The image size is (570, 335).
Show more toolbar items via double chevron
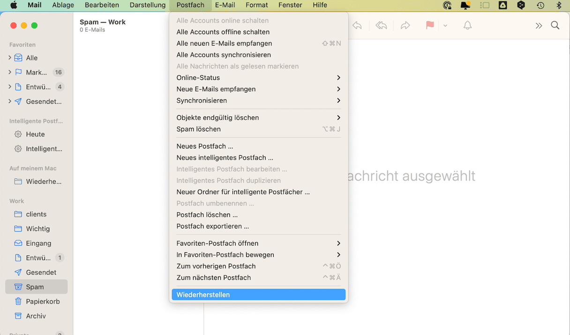tap(539, 26)
